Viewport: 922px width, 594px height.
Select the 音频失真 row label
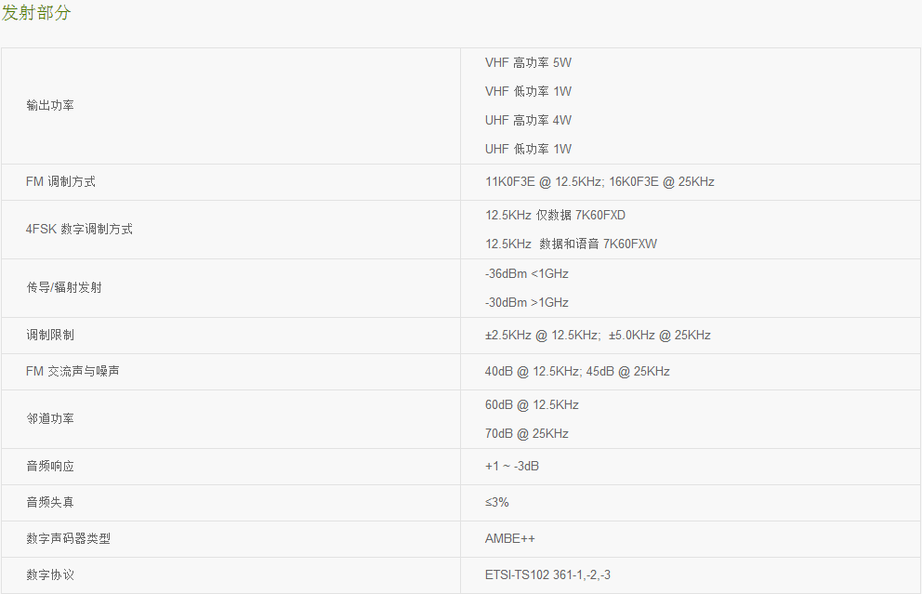(50, 502)
